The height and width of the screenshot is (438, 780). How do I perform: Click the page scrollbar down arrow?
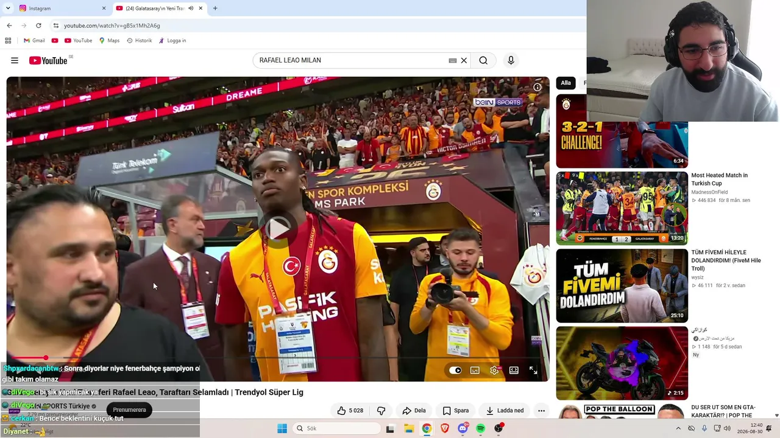coord(776,415)
